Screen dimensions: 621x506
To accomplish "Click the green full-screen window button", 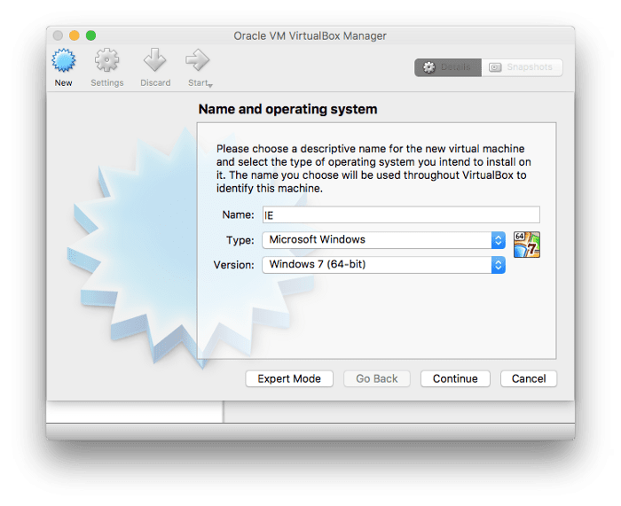I will (x=90, y=35).
